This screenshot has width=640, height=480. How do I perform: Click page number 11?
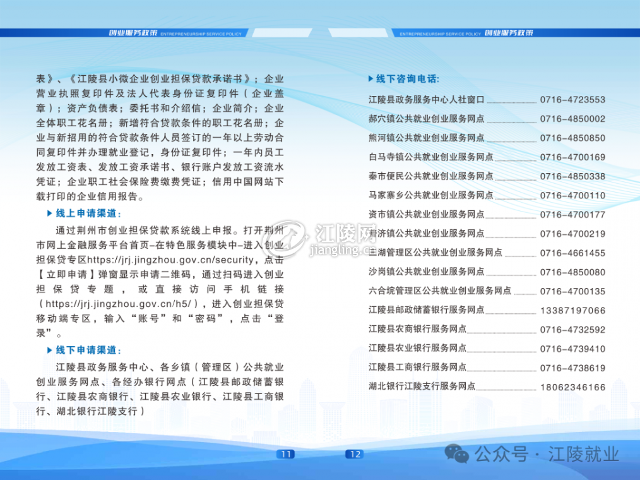pyautogui.click(x=286, y=454)
